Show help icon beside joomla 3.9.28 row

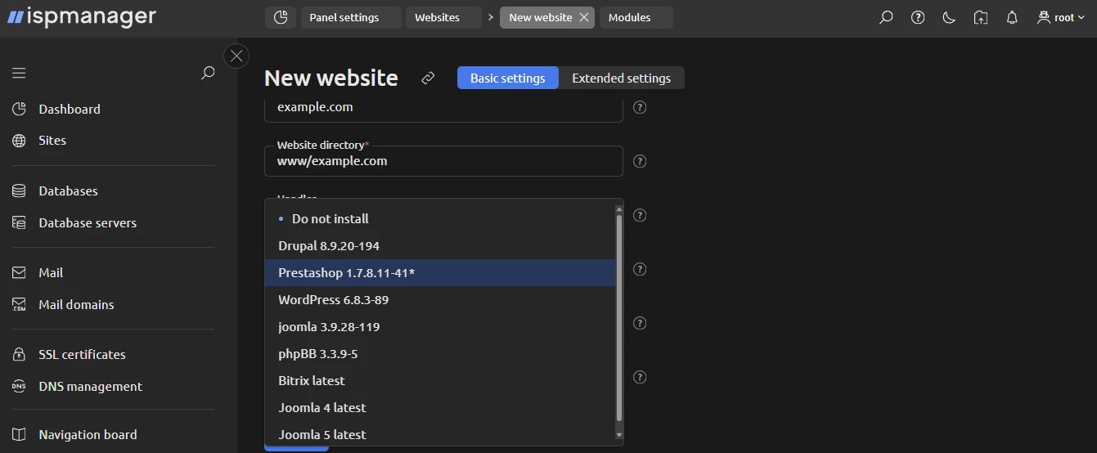click(641, 323)
